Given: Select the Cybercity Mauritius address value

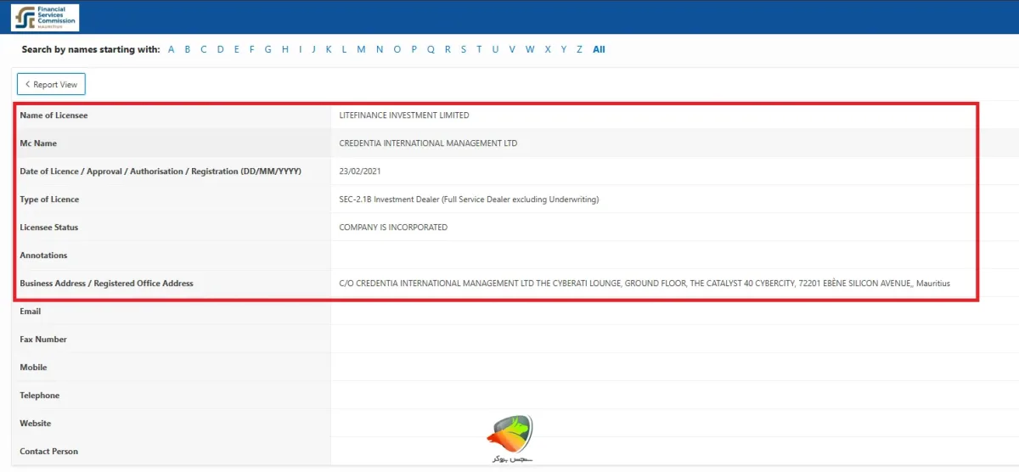Looking at the screenshot, I should pos(645,284).
